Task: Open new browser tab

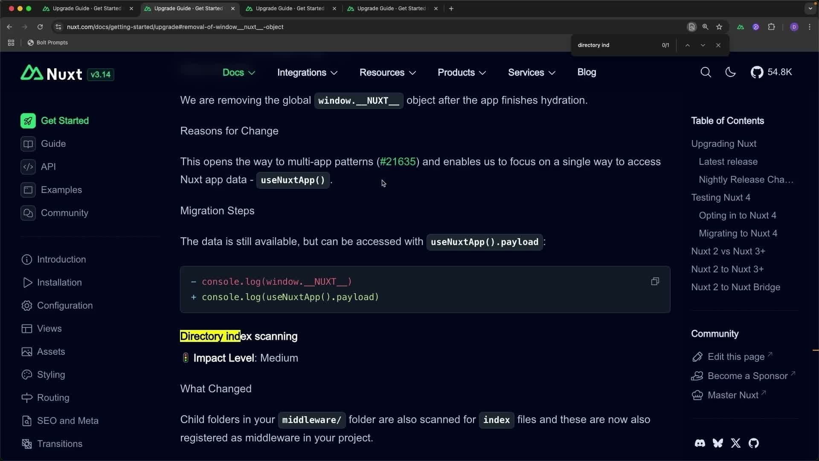Action: click(451, 9)
